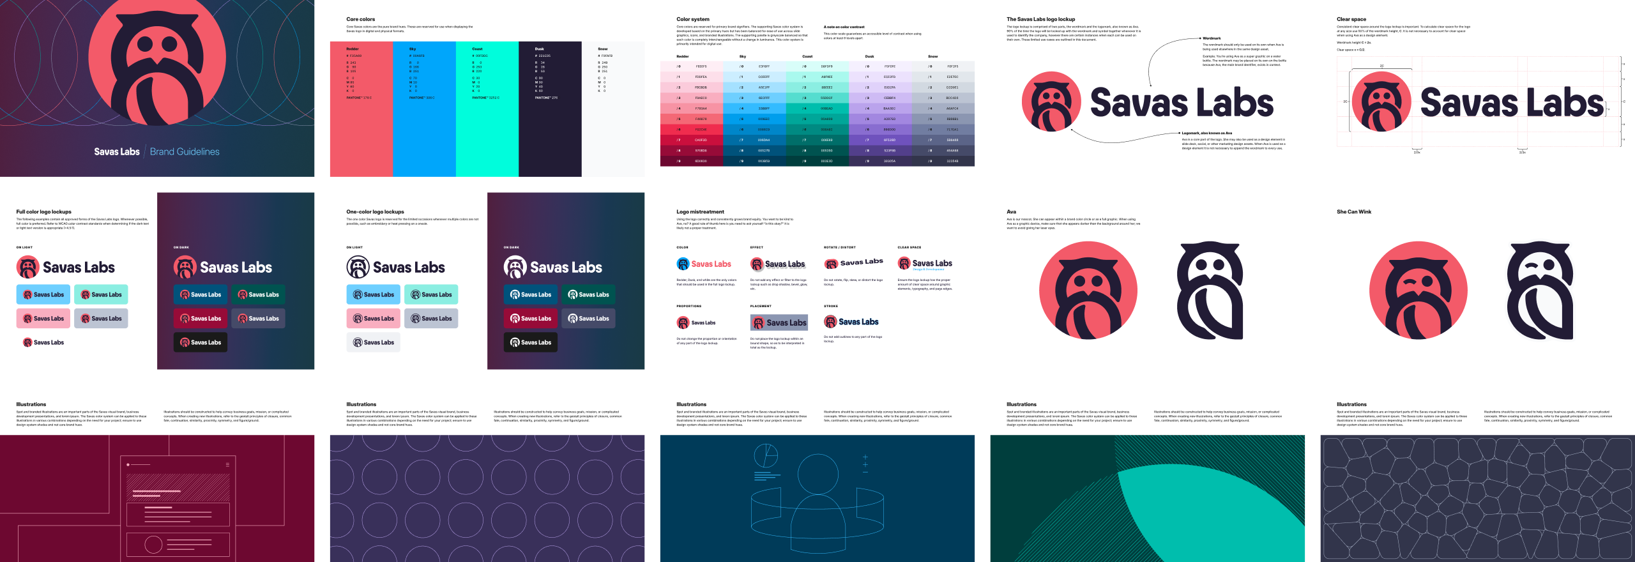Click the coast-green Savas Labs badge in full-color On Light
The height and width of the screenshot is (562, 1635).
click(101, 294)
